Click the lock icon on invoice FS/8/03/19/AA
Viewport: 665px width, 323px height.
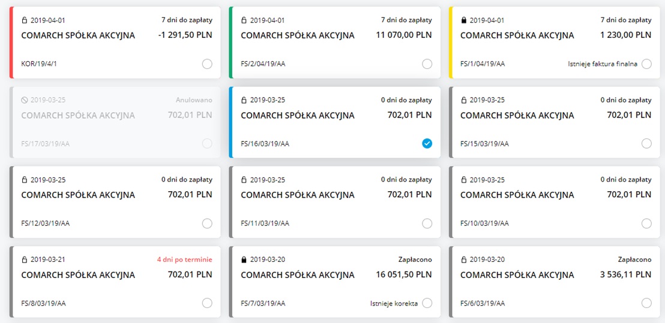coord(24,260)
